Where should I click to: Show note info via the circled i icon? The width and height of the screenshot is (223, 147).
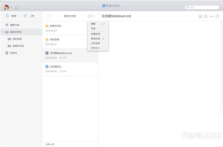click(x=217, y=16)
